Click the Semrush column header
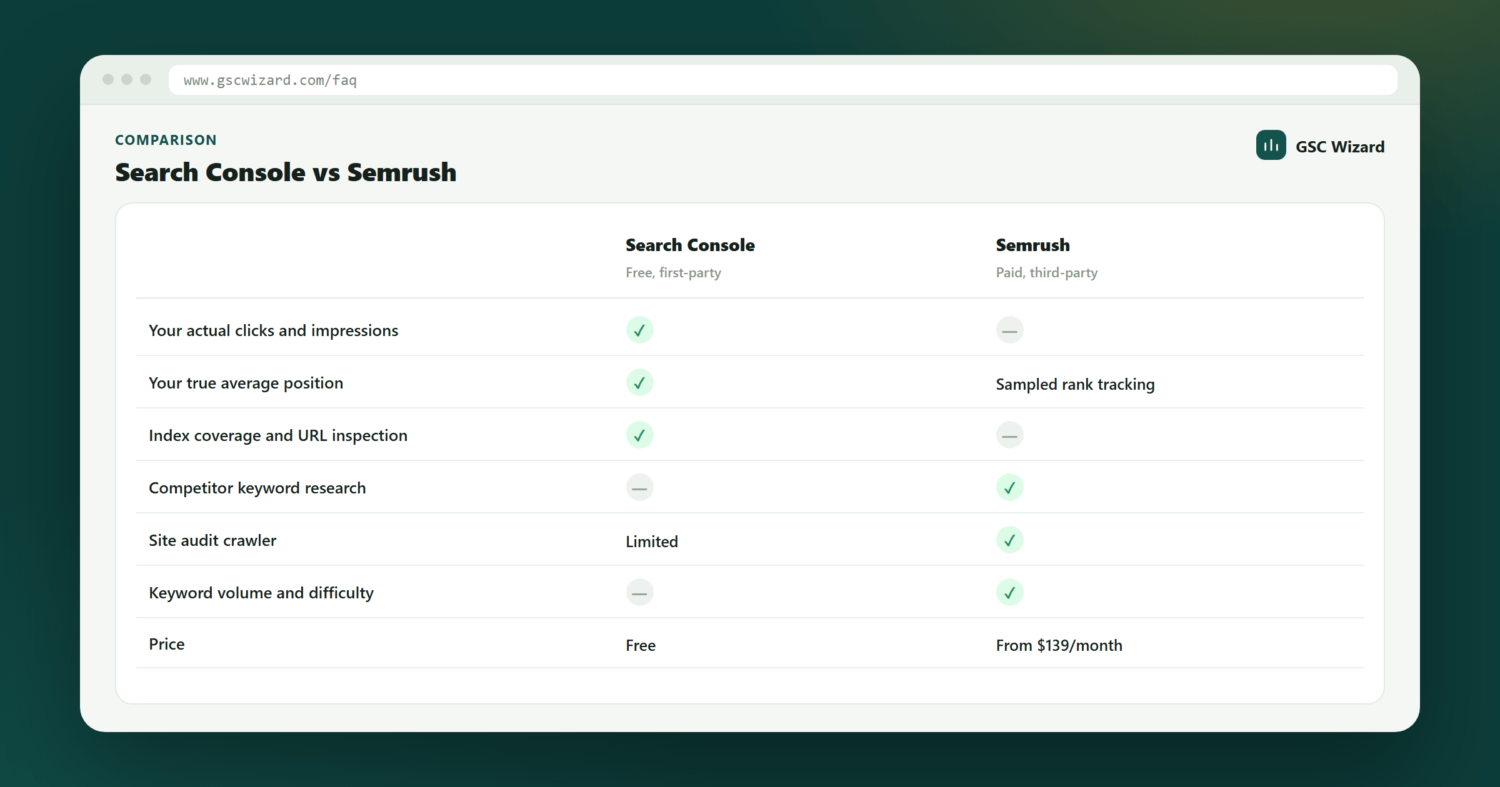Viewport: 1500px width, 787px height. (x=1032, y=245)
